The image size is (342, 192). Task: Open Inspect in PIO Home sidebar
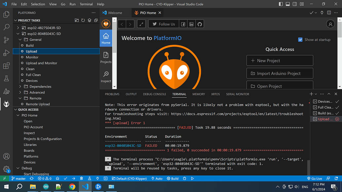point(106,77)
